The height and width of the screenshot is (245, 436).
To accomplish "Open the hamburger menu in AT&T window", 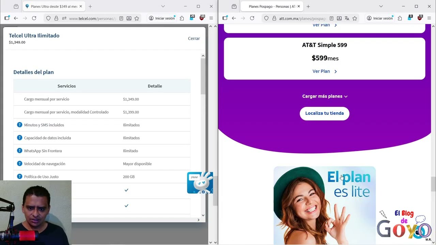I will click(429, 18).
